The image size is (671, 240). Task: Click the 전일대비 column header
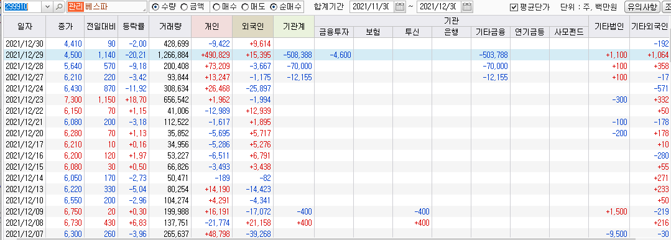click(x=101, y=27)
